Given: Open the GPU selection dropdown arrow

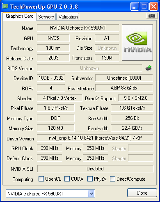Looking at the screenshot, I should pyautogui.click(x=91, y=194).
